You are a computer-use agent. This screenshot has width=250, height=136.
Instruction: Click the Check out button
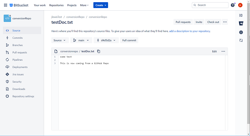(213, 22)
